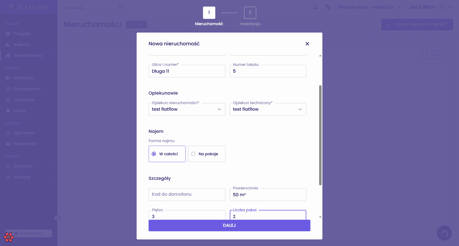Click the scrollbar up arrow
This screenshot has width=459, height=246.
pos(320,56)
